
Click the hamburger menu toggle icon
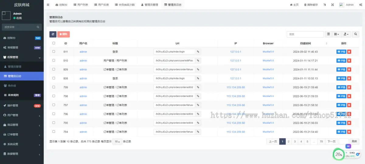point(48,5)
